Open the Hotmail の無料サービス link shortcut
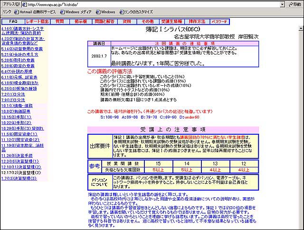Viewport: 304px width, 230px height. point(35,12)
